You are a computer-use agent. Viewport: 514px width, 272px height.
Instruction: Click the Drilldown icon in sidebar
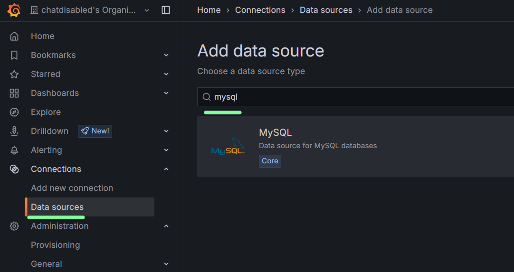[x=14, y=131]
